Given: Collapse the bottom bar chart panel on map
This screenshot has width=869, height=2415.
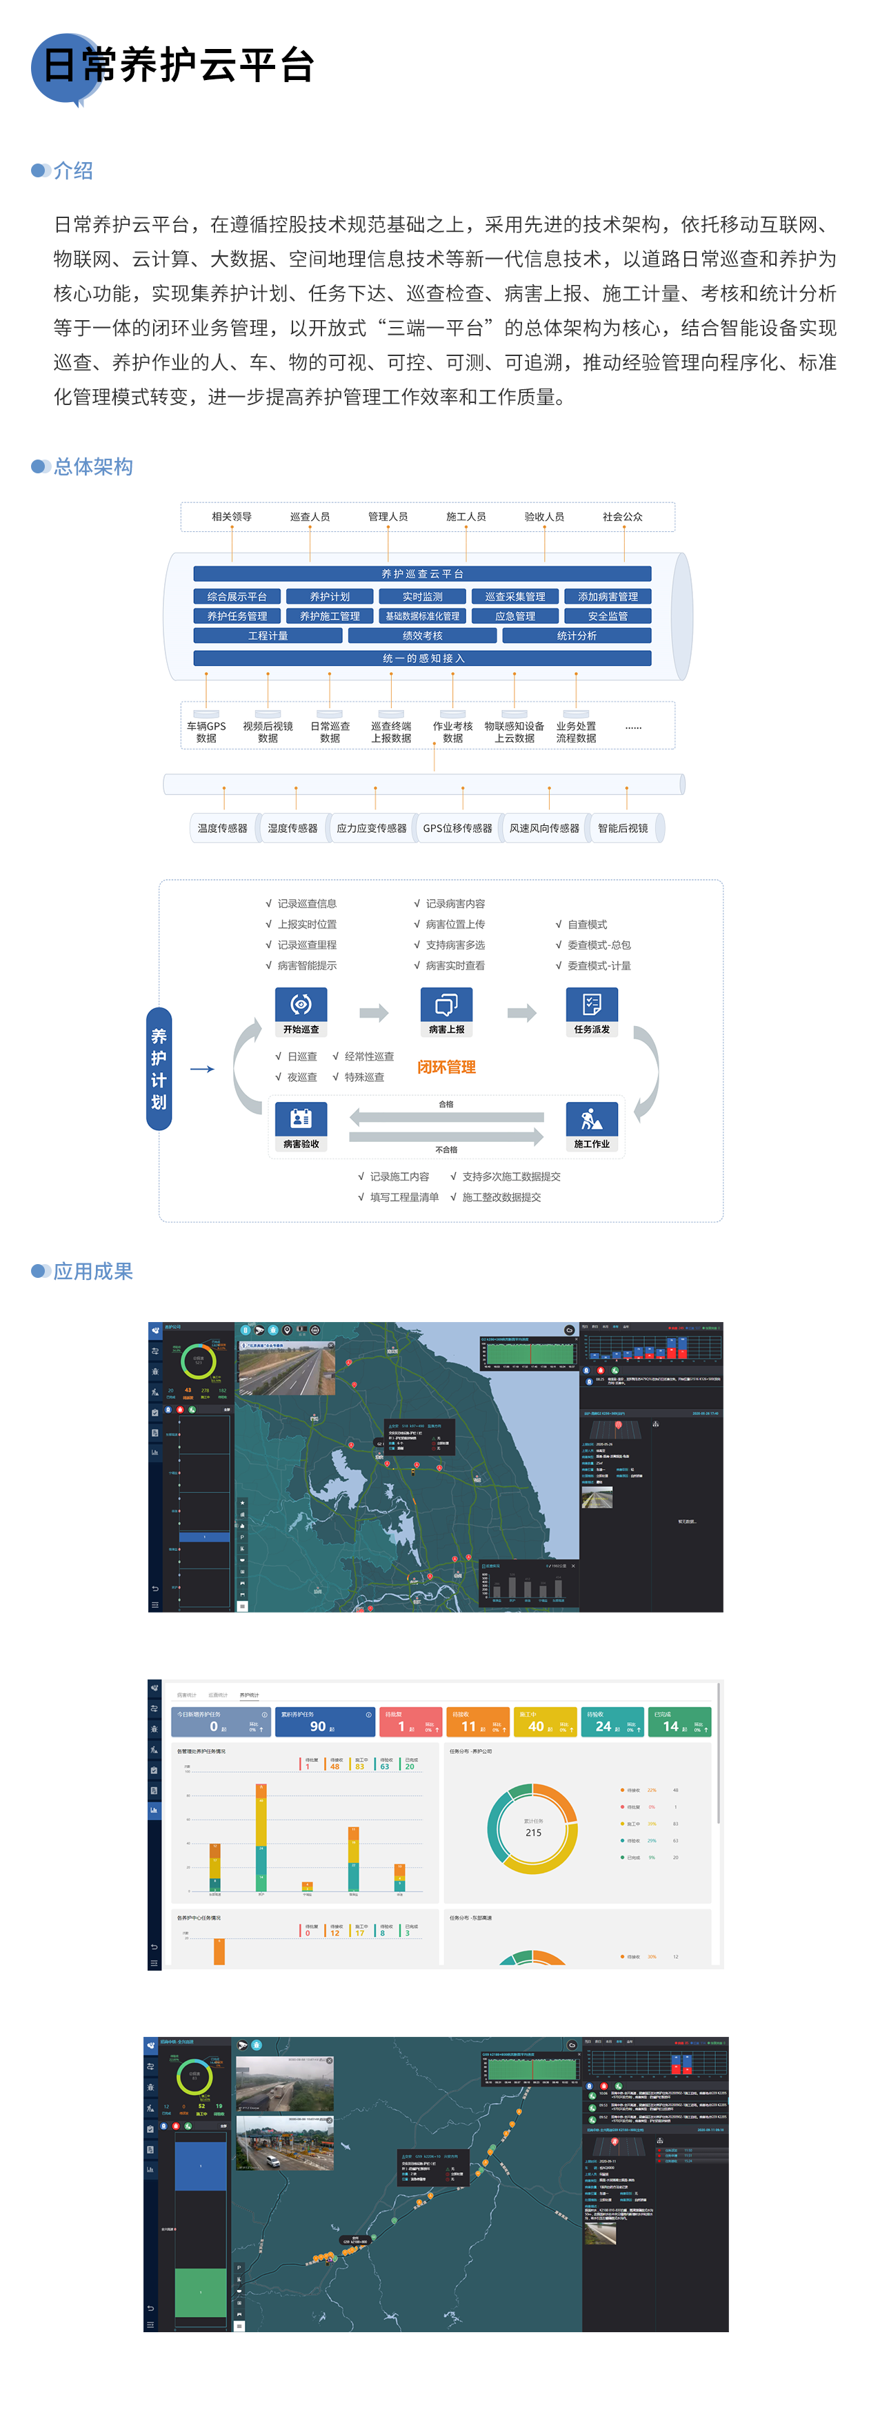Looking at the screenshot, I should 572,1566.
